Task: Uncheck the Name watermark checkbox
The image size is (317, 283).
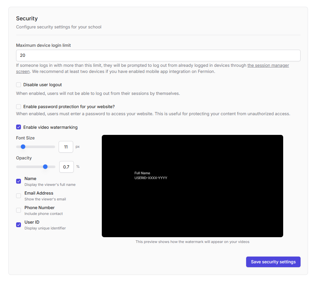Action: point(19,181)
